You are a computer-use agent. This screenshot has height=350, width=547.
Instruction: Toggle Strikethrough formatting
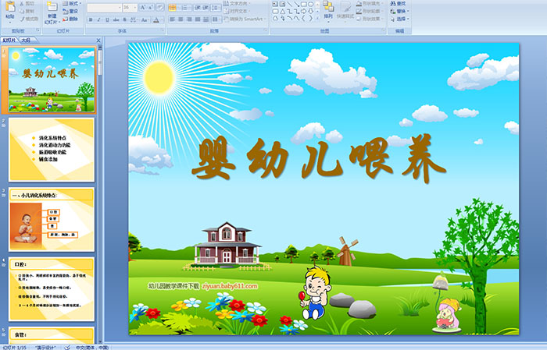pyautogui.click(x=116, y=19)
